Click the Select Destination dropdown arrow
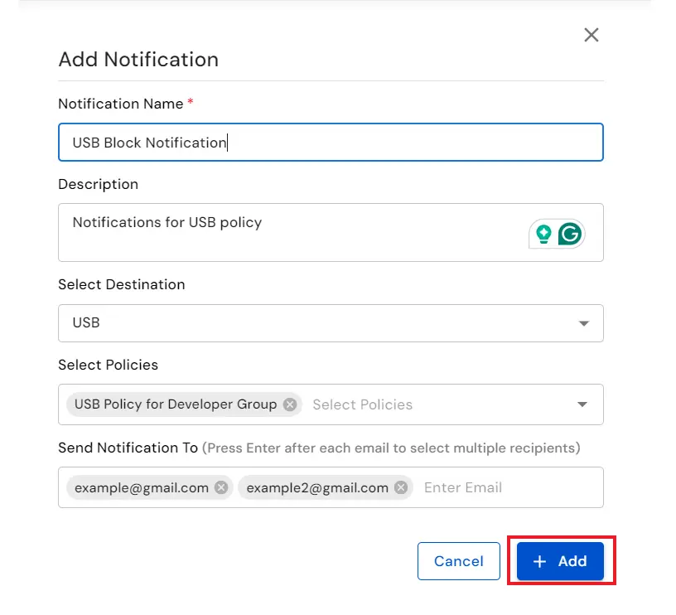Screen dimensions: 676x615 click(x=585, y=323)
